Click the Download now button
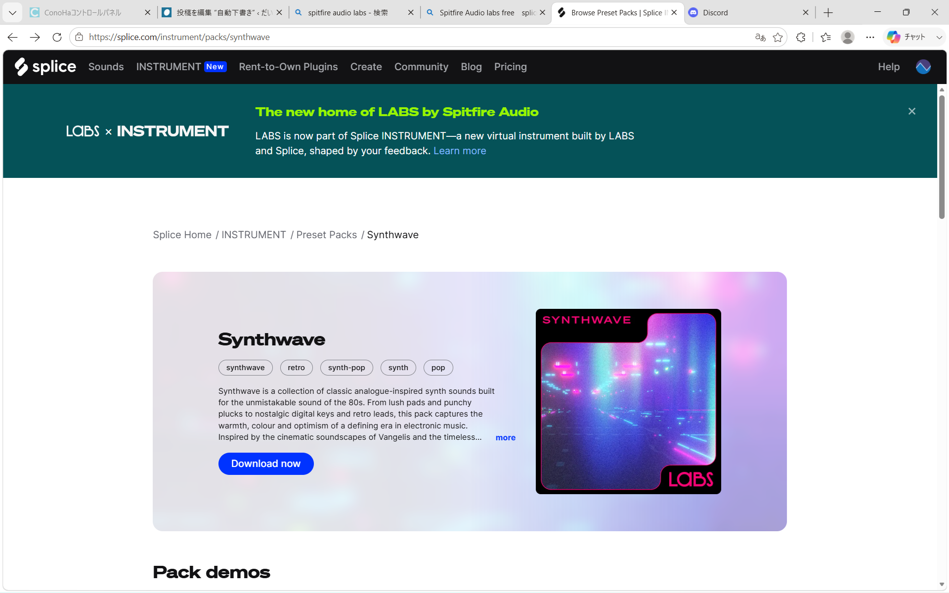The image size is (949, 593). (x=266, y=464)
